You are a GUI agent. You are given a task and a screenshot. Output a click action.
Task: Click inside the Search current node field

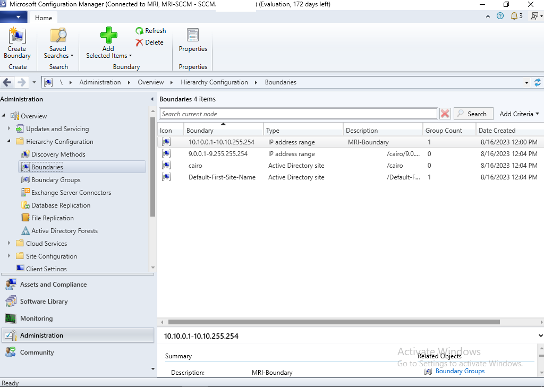299,114
